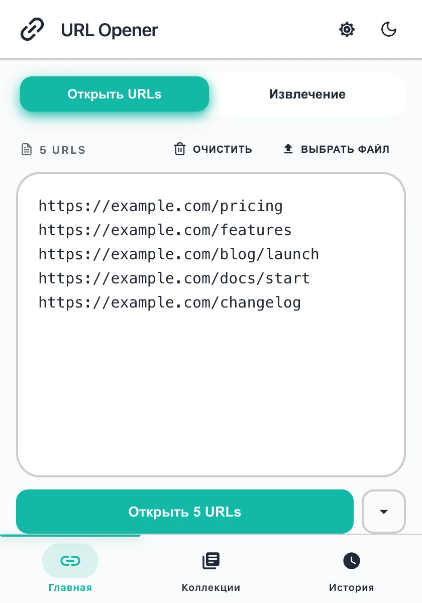
Task: Click the document icon next to 5 URLS
Action: tap(27, 150)
